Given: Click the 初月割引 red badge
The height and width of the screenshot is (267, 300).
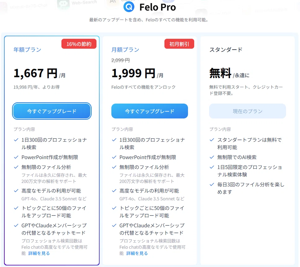Looking at the screenshot, I should [x=179, y=44].
